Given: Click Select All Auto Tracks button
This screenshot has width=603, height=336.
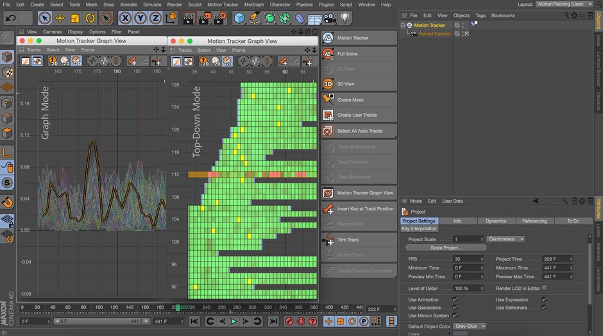Looking at the screenshot, I should pyautogui.click(x=359, y=131).
